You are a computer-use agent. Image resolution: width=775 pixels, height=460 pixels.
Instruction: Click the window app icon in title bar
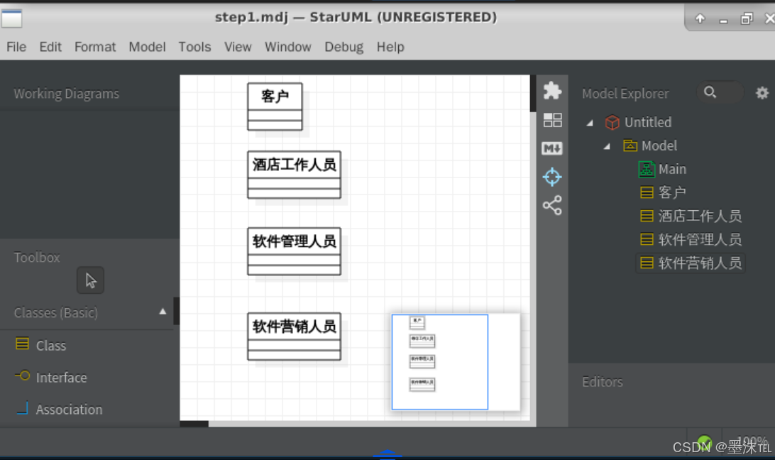(12, 18)
